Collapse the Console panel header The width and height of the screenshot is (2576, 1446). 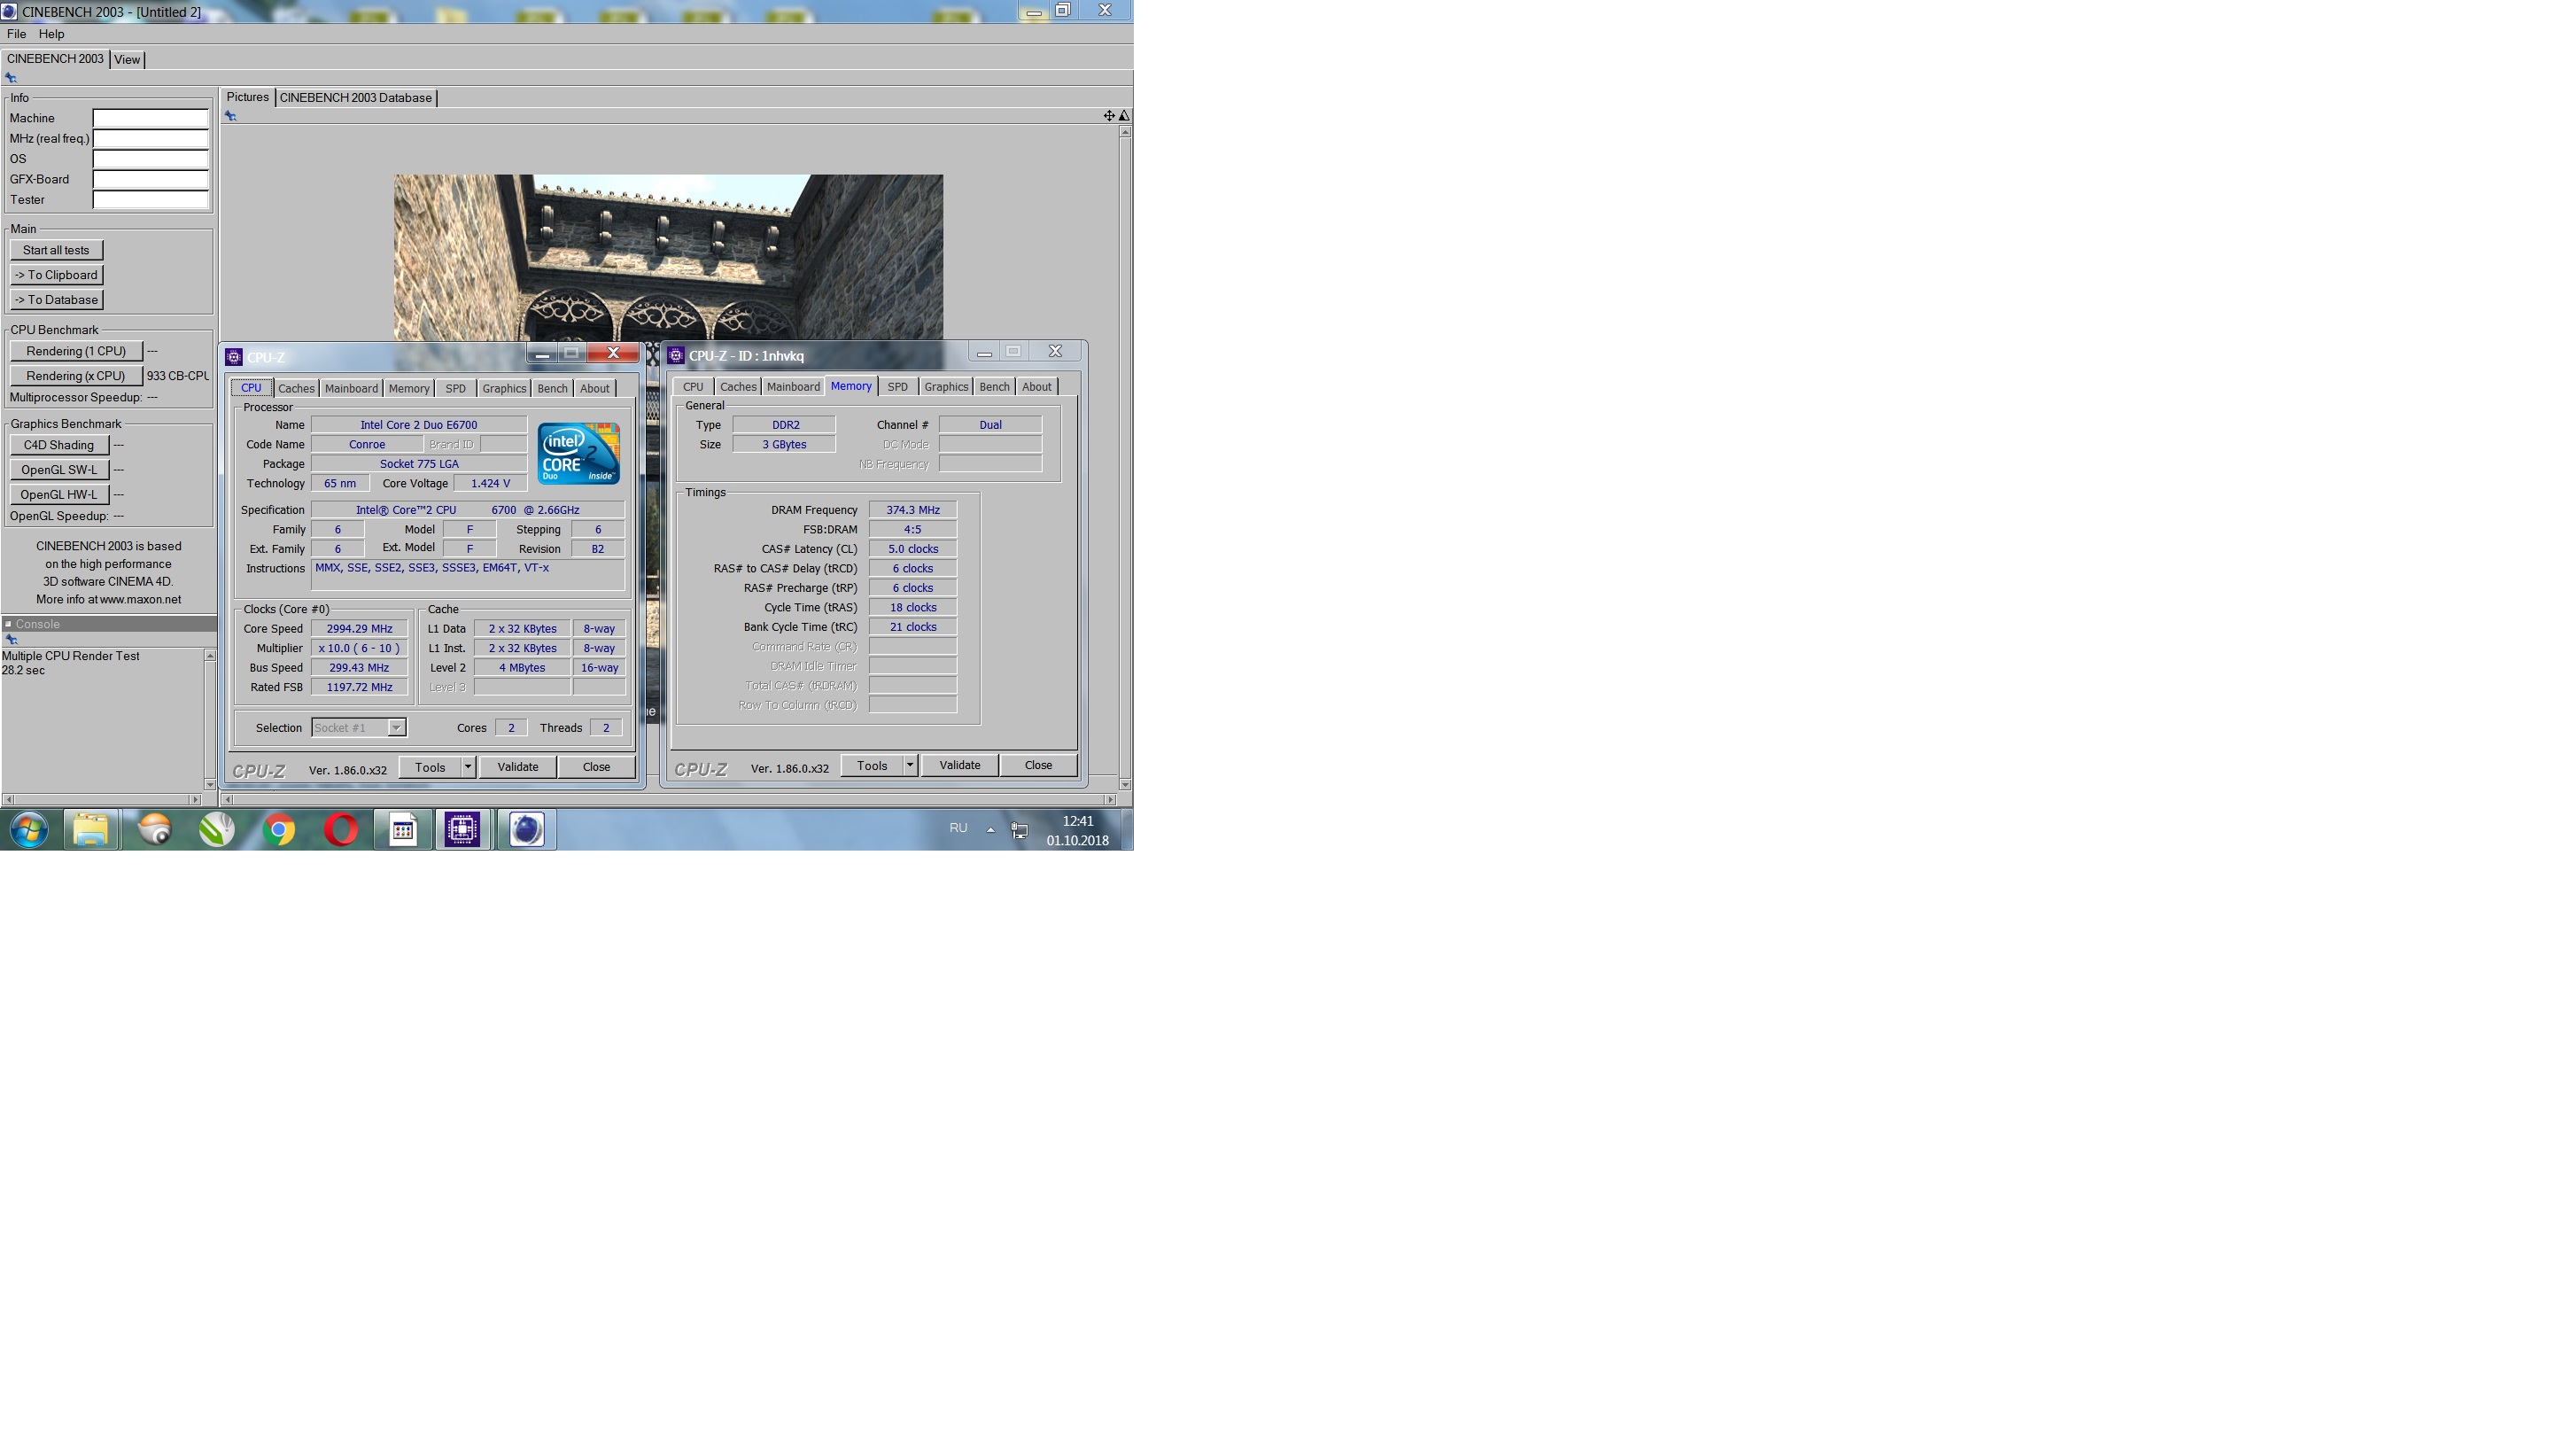[x=8, y=624]
